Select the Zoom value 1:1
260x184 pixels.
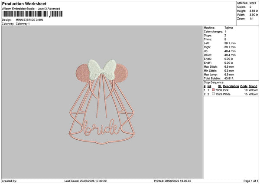tap(251, 19)
